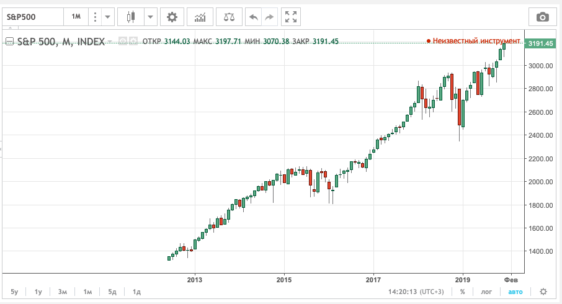This screenshot has height=304, width=562.
Task: Click the S&P 500, M, INDEX legend title
Action: coord(61,42)
